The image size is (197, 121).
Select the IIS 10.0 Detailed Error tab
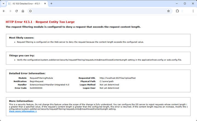(26, 4)
